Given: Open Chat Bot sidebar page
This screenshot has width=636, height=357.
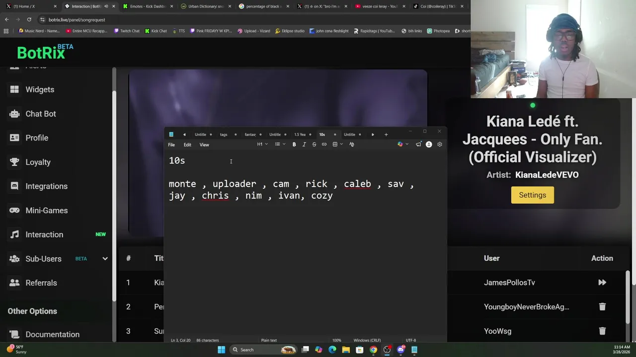Looking at the screenshot, I should [41, 114].
